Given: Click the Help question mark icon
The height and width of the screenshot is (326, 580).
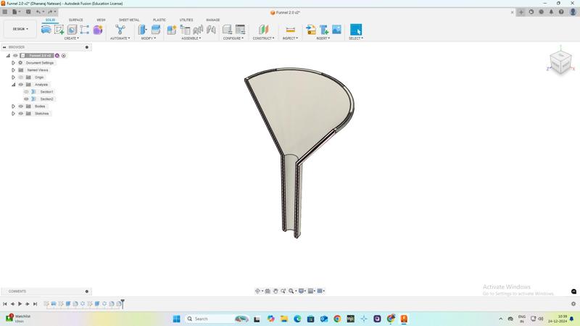Looking at the screenshot, I should [561, 12].
